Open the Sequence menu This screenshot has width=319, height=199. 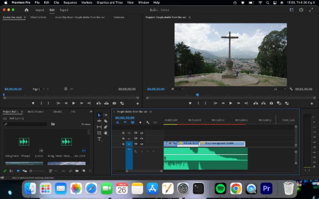tap(70, 2)
